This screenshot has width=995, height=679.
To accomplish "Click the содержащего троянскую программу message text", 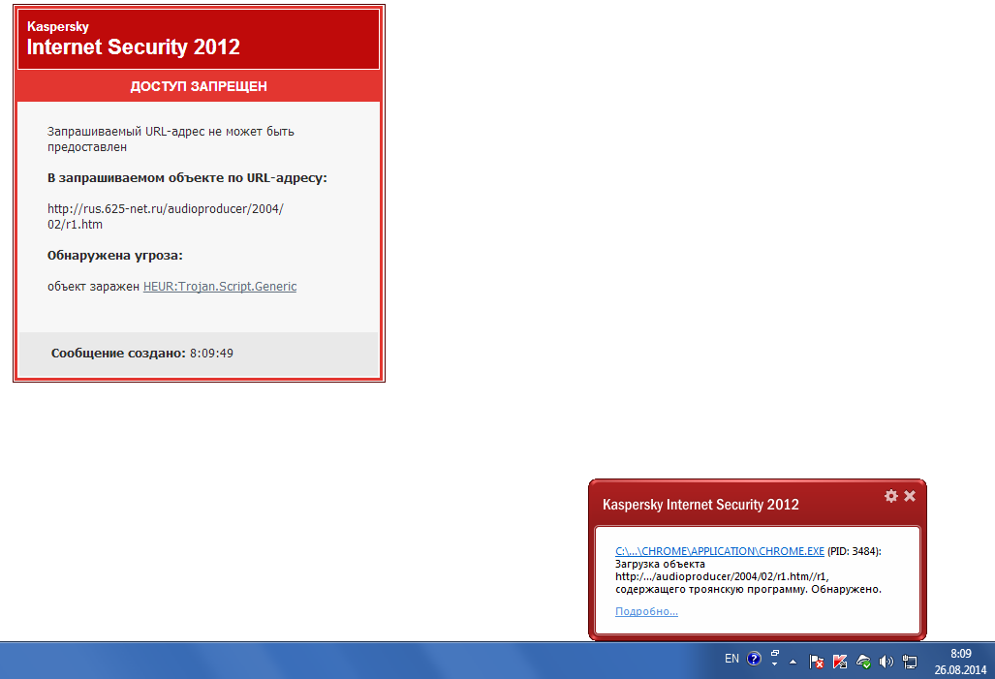I will click(748, 589).
